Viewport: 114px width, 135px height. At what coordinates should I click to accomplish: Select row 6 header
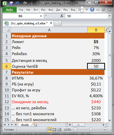(7, 66)
